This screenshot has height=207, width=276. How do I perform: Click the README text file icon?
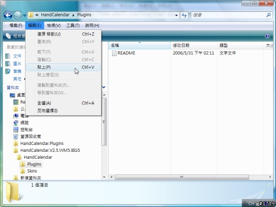point(114,53)
